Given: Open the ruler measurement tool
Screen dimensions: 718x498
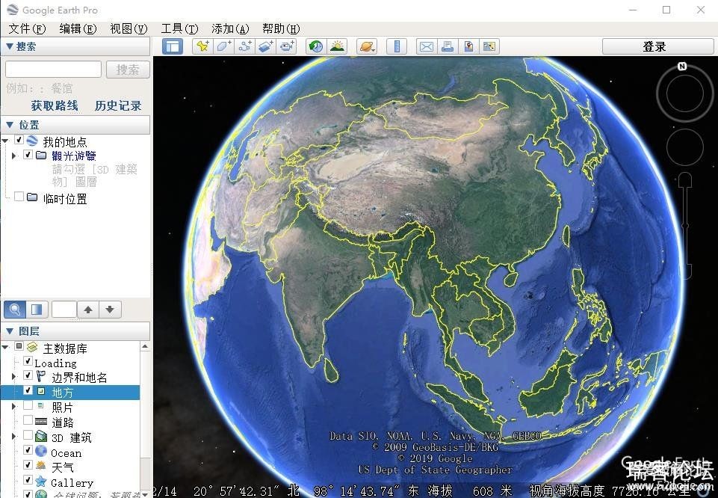Looking at the screenshot, I should point(397,46).
